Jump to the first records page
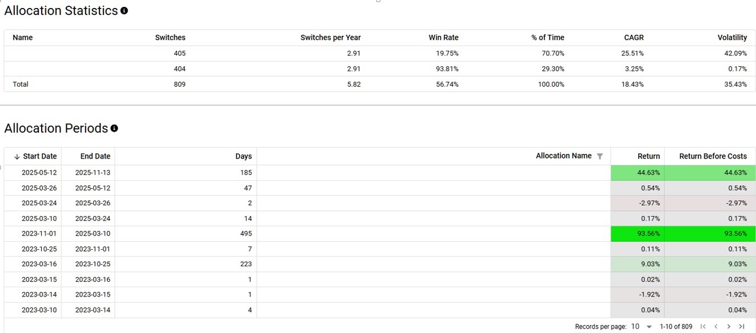The height and width of the screenshot is (333, 756). coord(703,326)
